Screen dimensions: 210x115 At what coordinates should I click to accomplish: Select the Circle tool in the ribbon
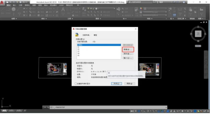tap(14, 9)
